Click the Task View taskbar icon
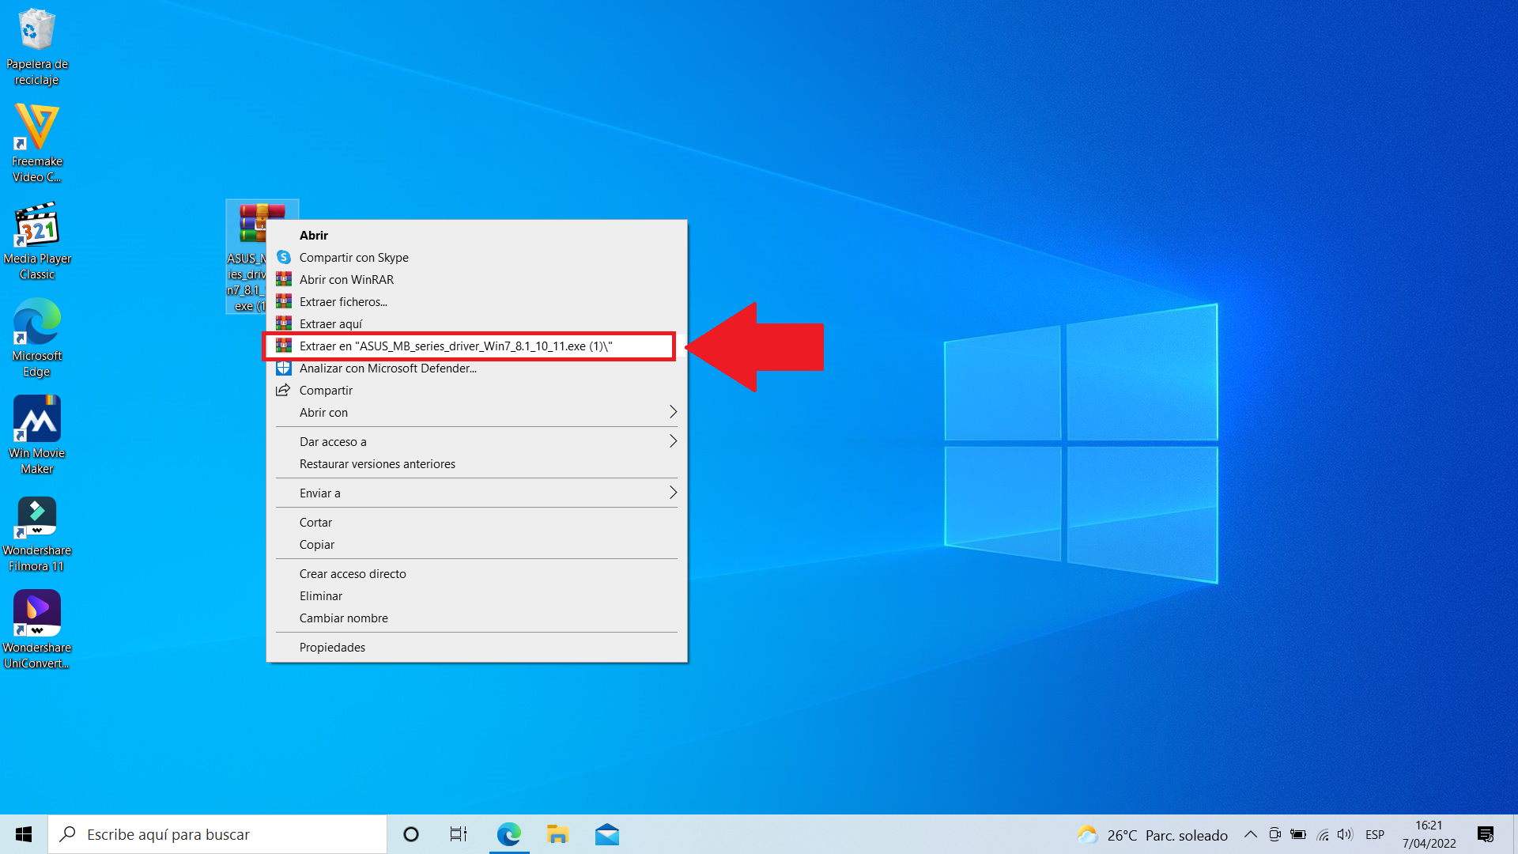This screenshot has width=1518, height=854. pos(458,834)
